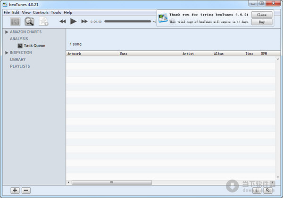This screenshot has height=198, width=283.
Task: Open the Tools menu
Action: click(56, 12)
